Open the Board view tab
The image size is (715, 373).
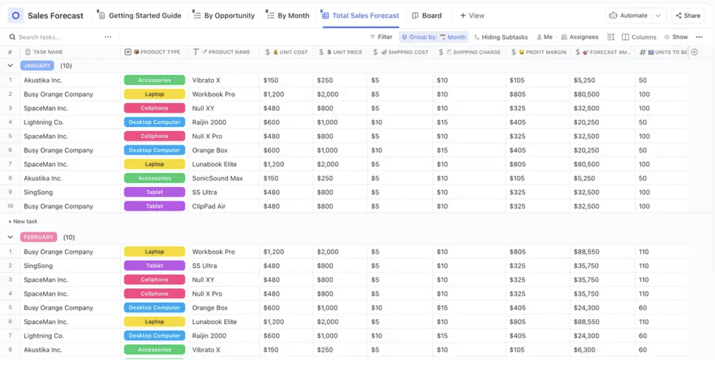[427, 16]
